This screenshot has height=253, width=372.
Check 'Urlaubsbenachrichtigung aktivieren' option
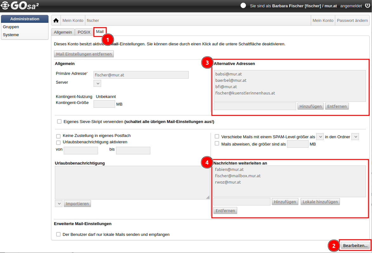pyautogui.click(x=59, y=142)
